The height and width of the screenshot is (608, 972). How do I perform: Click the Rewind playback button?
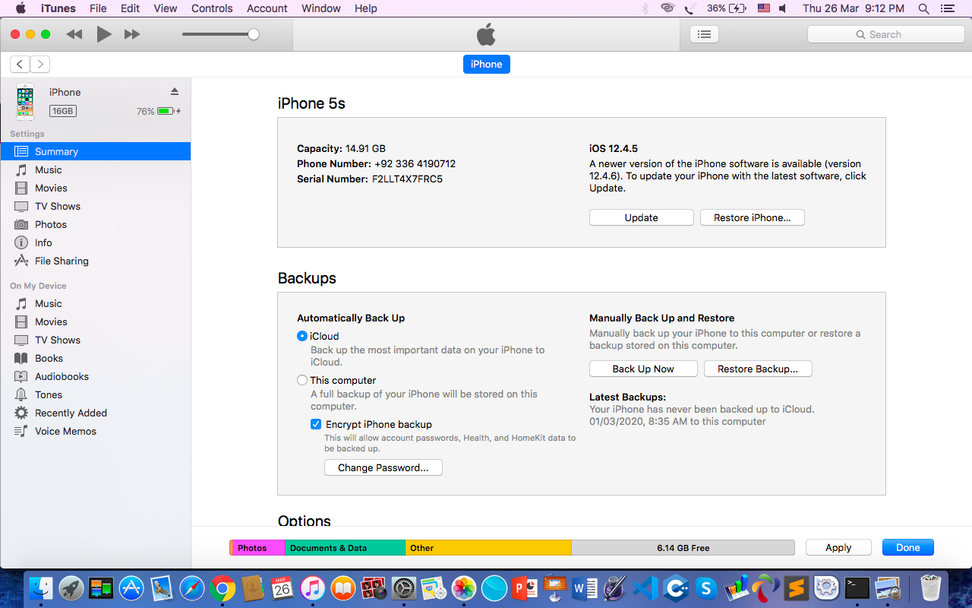coord(74,34)
